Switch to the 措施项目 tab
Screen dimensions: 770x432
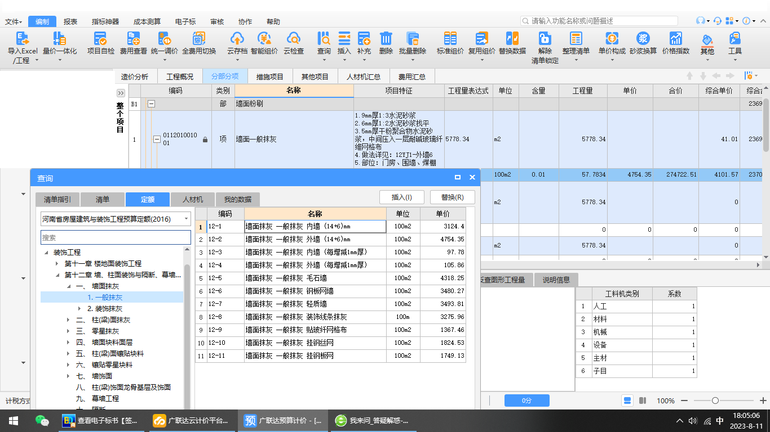(270, 76)
